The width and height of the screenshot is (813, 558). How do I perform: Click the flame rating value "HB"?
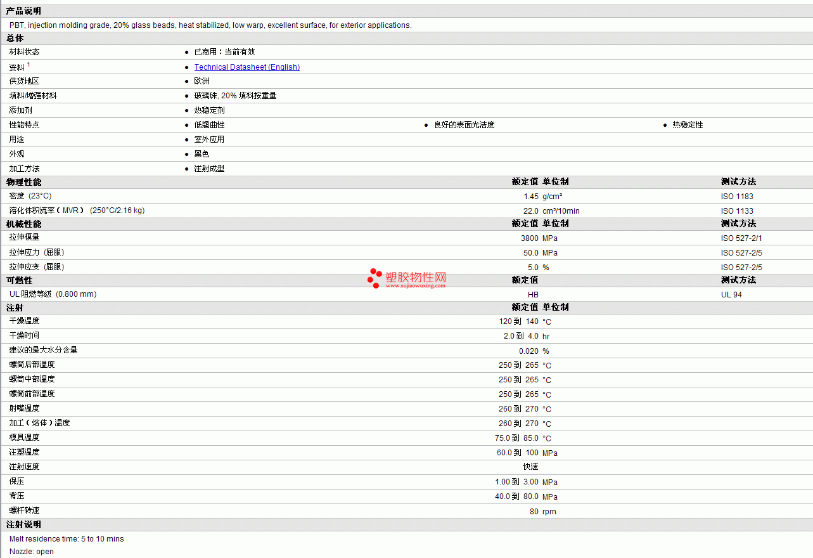(533, 295)
